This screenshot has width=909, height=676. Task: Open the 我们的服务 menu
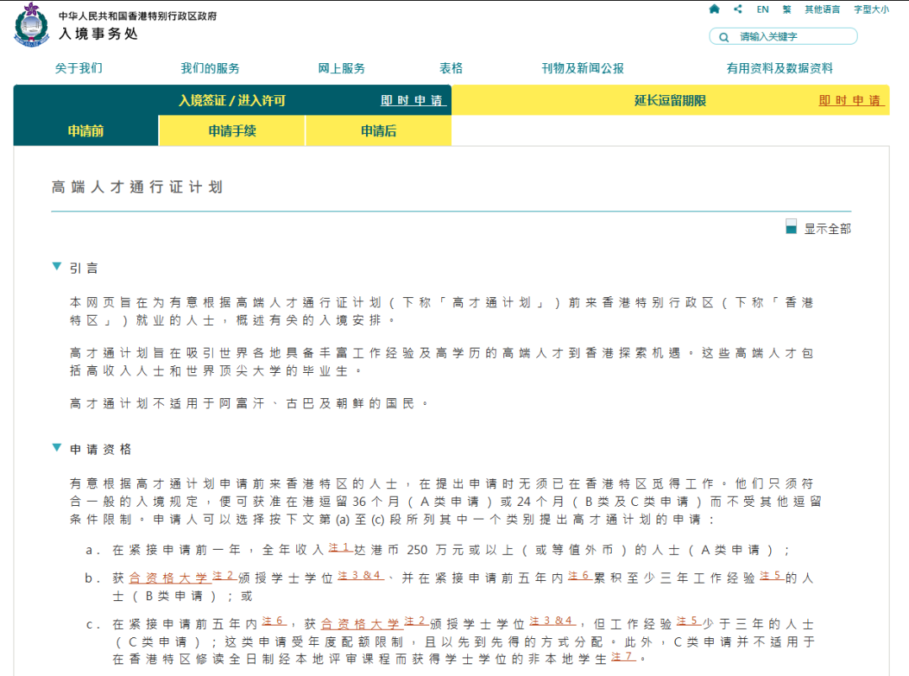(x=210, y=68)
